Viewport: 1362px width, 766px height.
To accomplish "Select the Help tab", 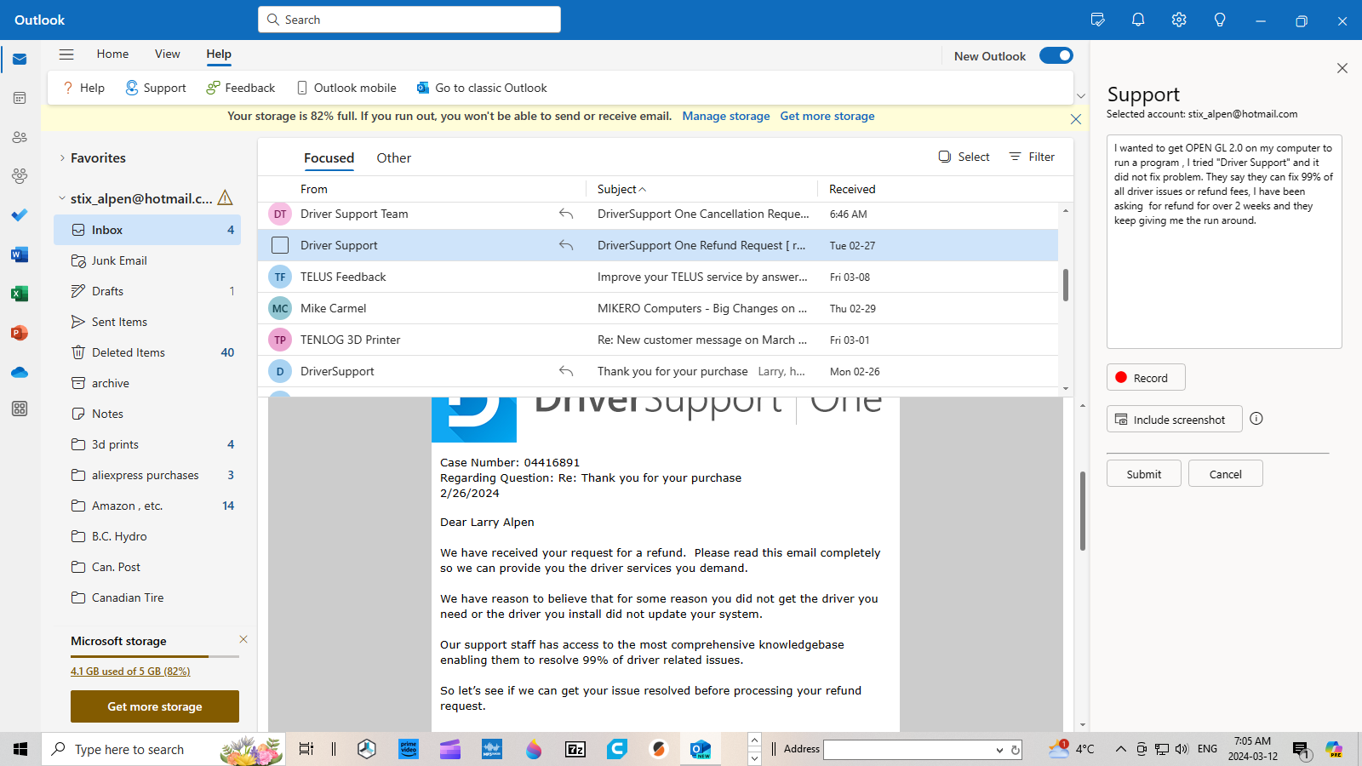I will coord(219,54).
